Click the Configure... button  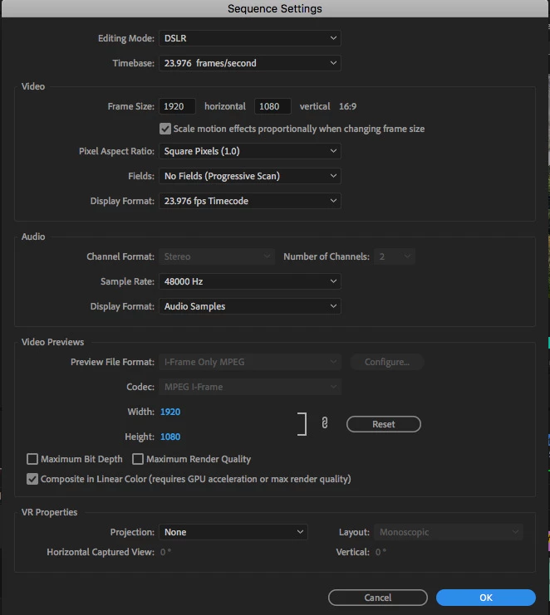click(x=386, y=362)
